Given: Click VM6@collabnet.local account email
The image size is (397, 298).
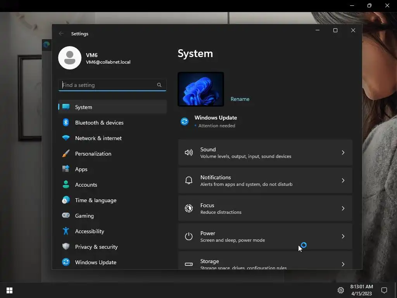Looking at the screenshot, I should pyautogui.click(x=108, y=62).
